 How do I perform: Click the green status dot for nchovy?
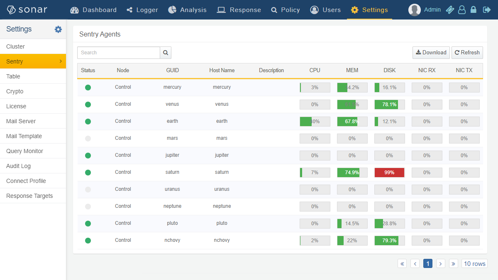88,241
